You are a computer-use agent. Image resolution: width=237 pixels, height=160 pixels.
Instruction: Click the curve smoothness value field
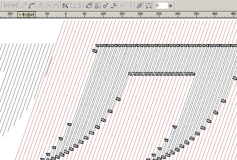162,6
